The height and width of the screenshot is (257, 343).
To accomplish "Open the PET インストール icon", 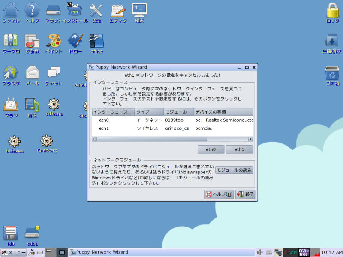I will click(x=75, y=9).
